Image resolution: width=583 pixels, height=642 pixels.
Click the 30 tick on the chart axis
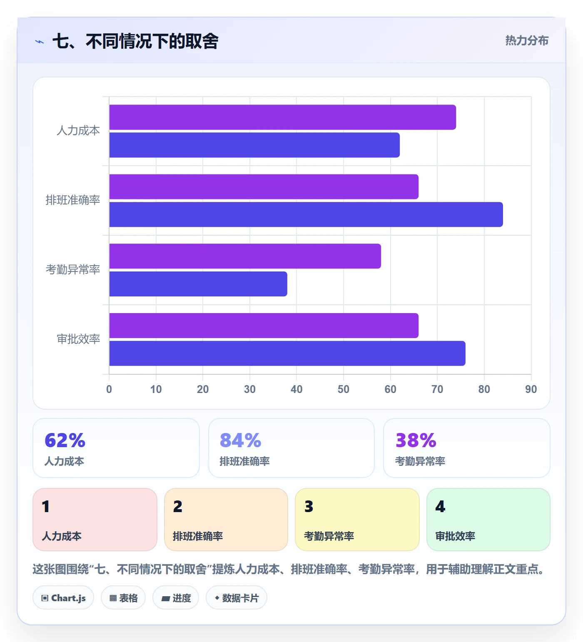250,389
